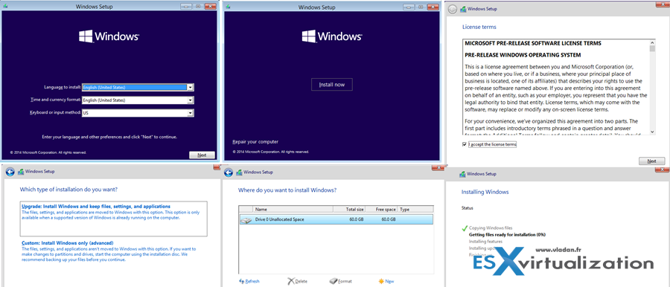Click Setup icon in License terms title bar
The height and width of the screenshot is (287, 670).
(x=464, y=9)
